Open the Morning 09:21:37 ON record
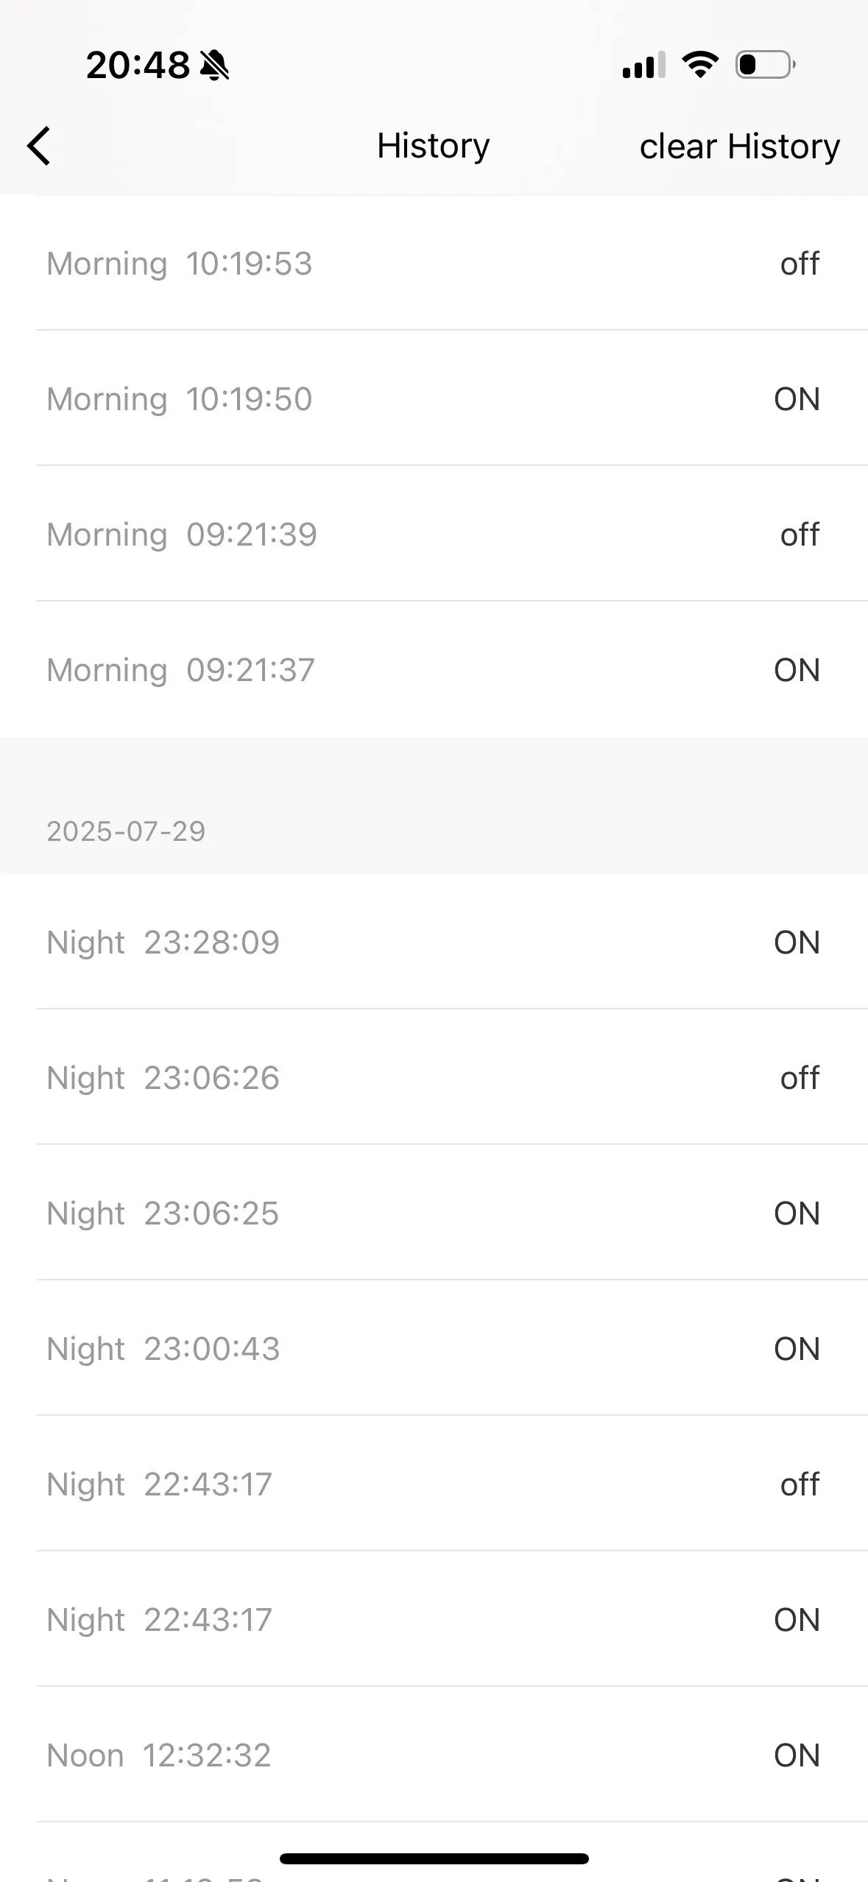 (434, 670)
